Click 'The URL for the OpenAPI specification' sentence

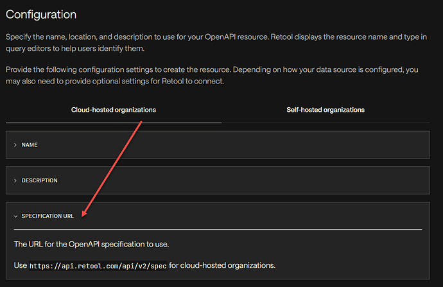point(91,244)
